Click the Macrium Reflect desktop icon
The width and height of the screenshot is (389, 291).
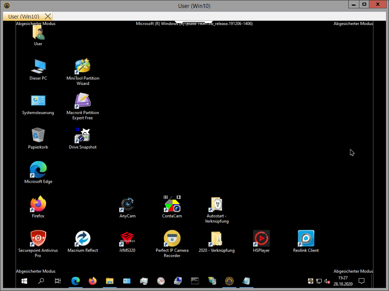click(x=83, y=239)
